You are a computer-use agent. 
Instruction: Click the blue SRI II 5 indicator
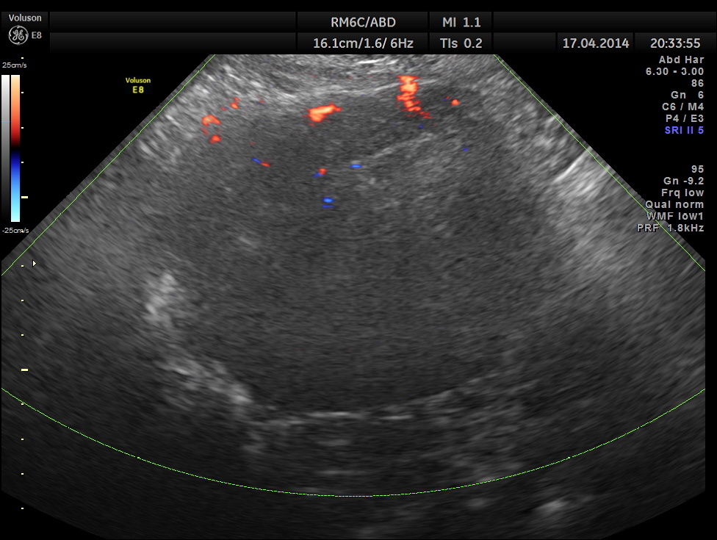(684, 130)
